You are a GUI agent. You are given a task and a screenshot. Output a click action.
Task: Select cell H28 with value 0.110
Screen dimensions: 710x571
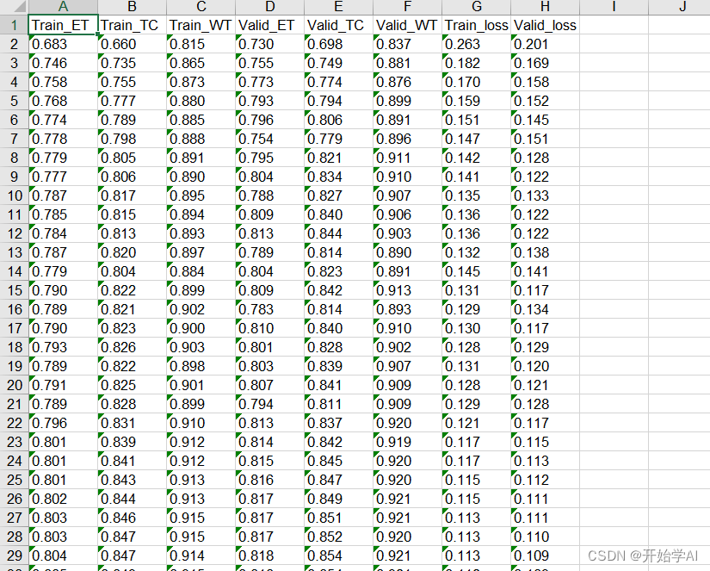coord(545,537)
